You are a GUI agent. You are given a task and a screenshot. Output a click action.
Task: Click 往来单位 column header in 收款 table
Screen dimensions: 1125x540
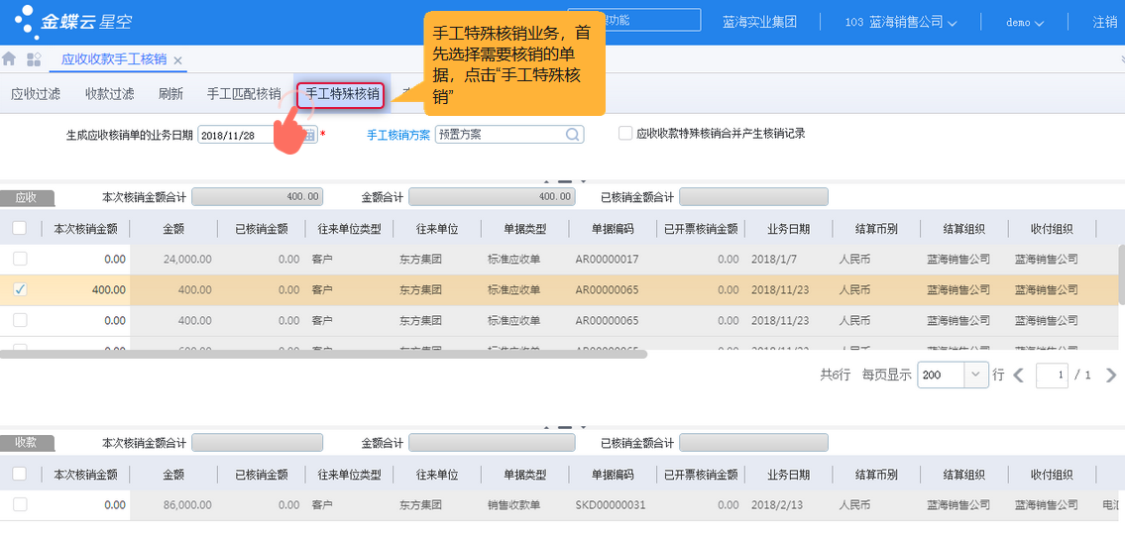pyautogui.click(x=437, y=474)
